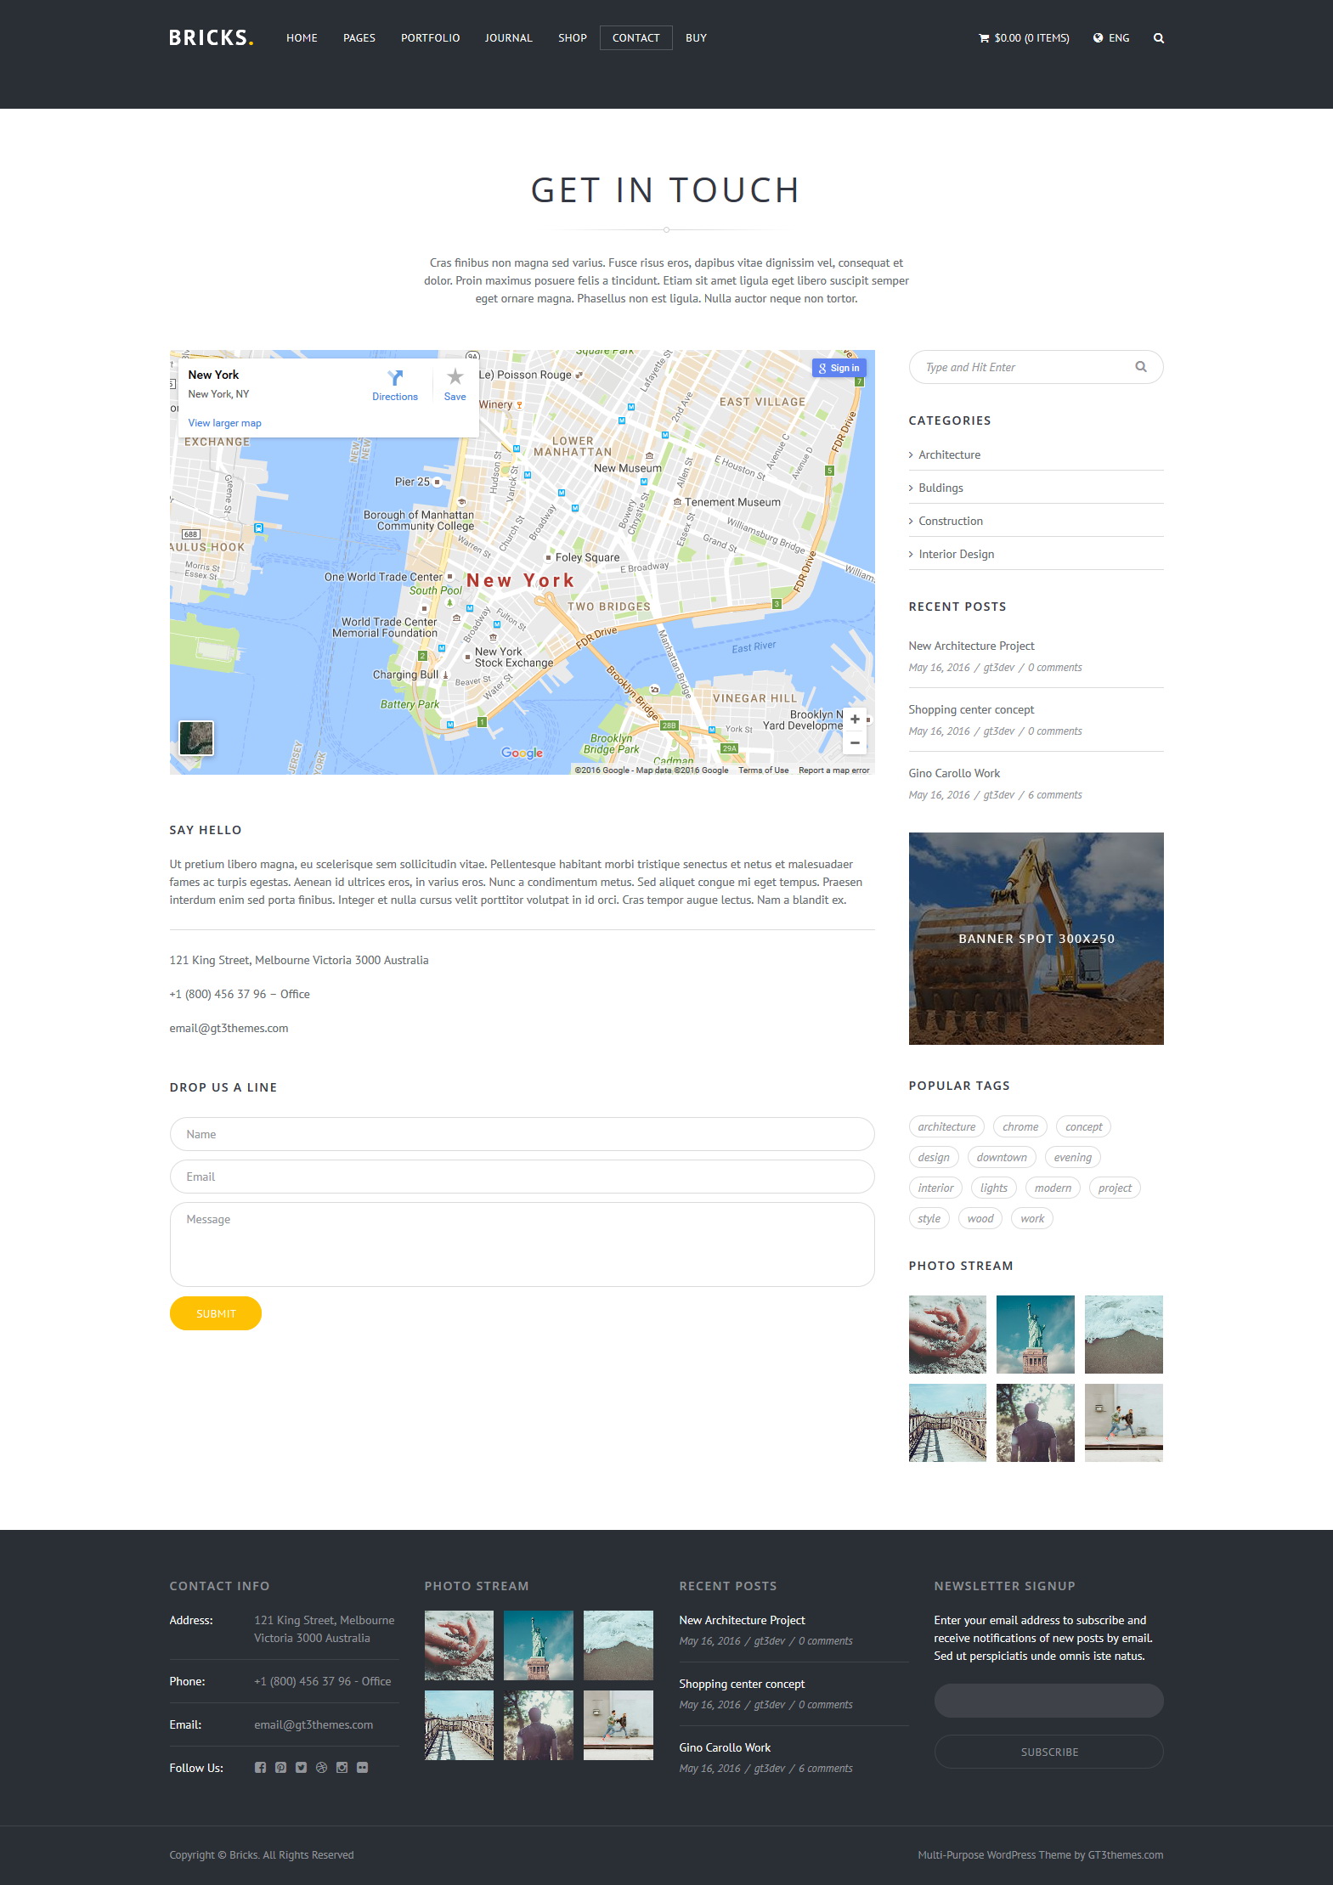Select the modern tag
The width and height of the screenshot is (1333, 1885).
(1053, 1188)
